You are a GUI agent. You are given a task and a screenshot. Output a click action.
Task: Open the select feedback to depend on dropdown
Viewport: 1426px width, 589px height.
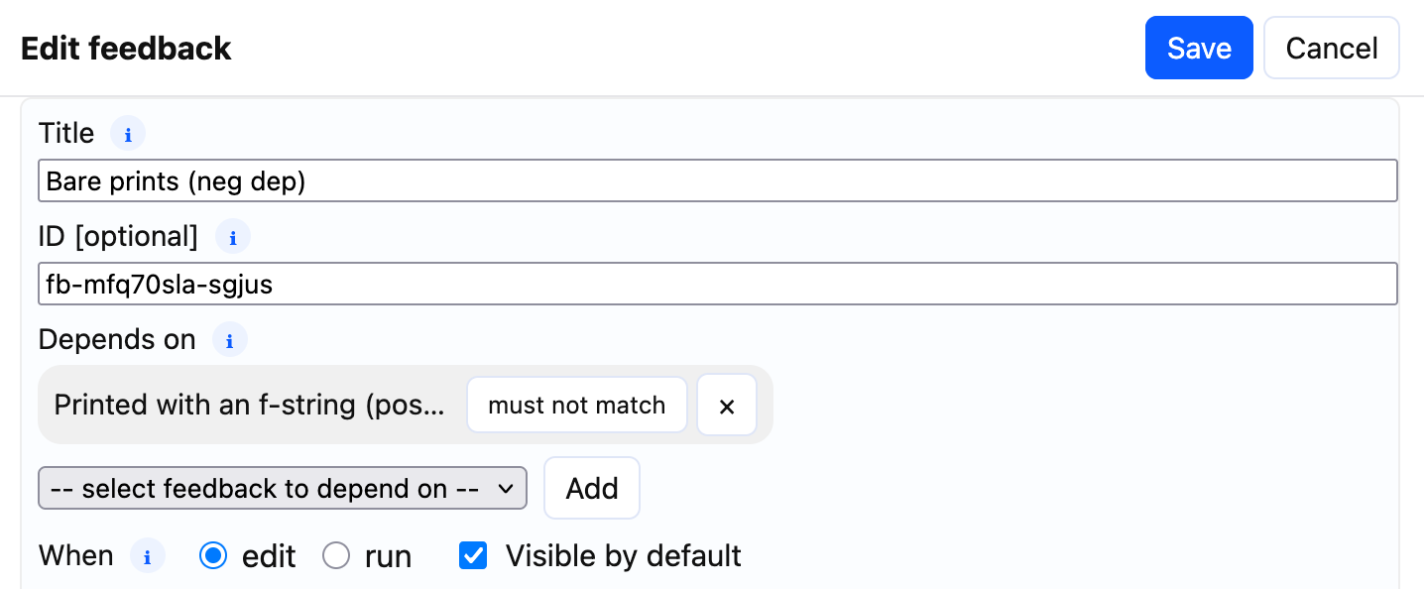click(282, 489)
